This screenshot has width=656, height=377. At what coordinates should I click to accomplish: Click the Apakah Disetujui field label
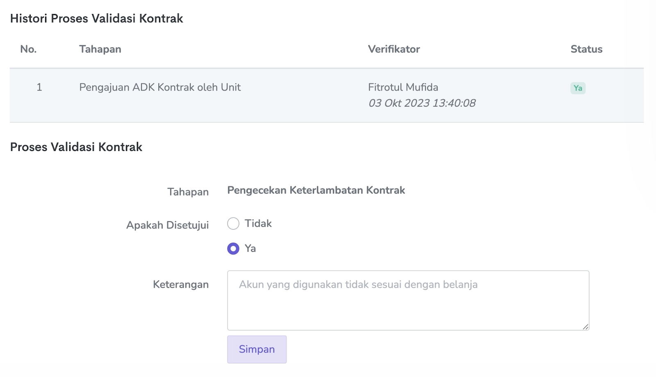coord(167,225)
